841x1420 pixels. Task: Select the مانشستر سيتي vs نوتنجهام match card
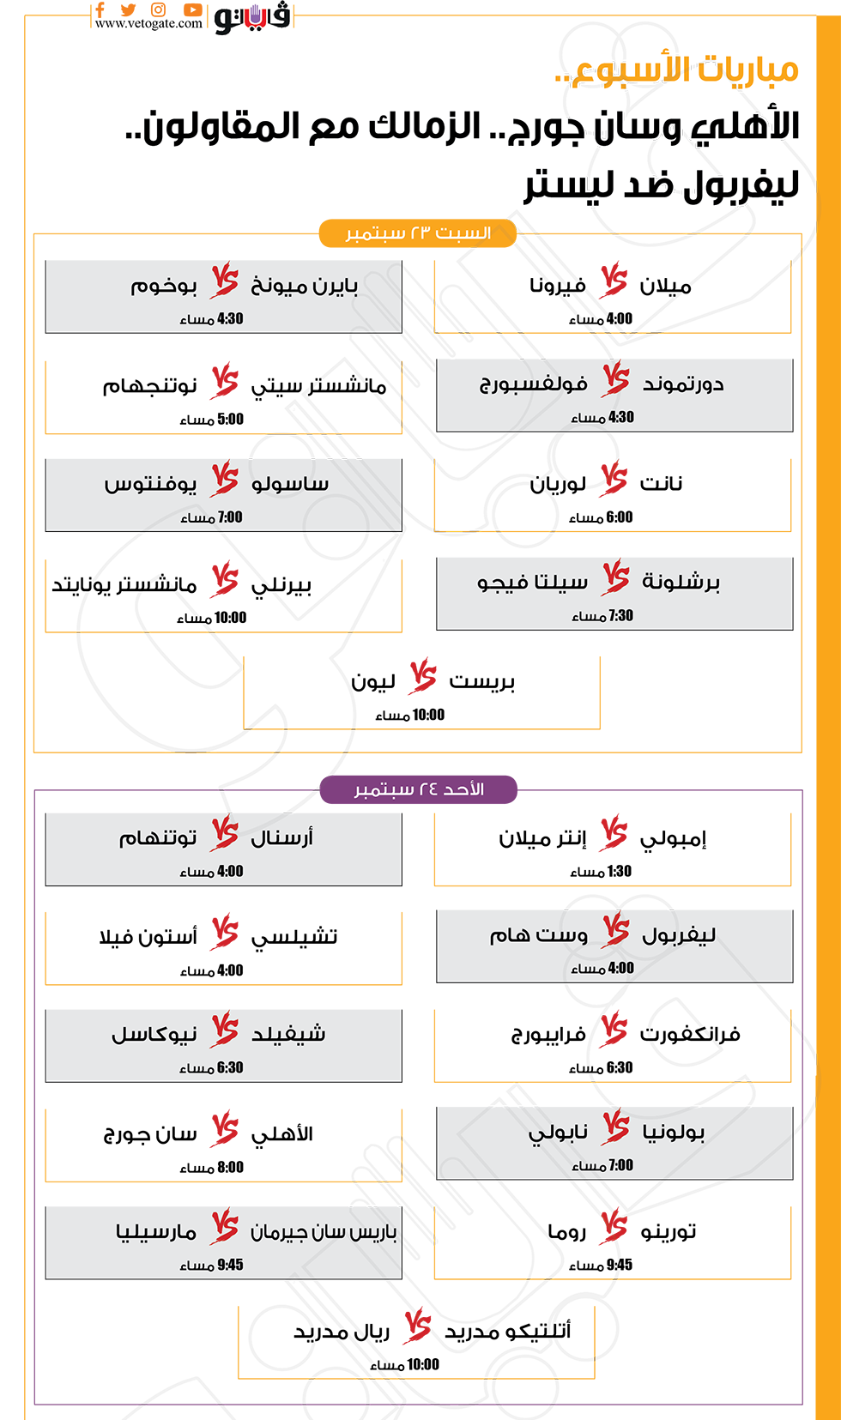point(223,397)
